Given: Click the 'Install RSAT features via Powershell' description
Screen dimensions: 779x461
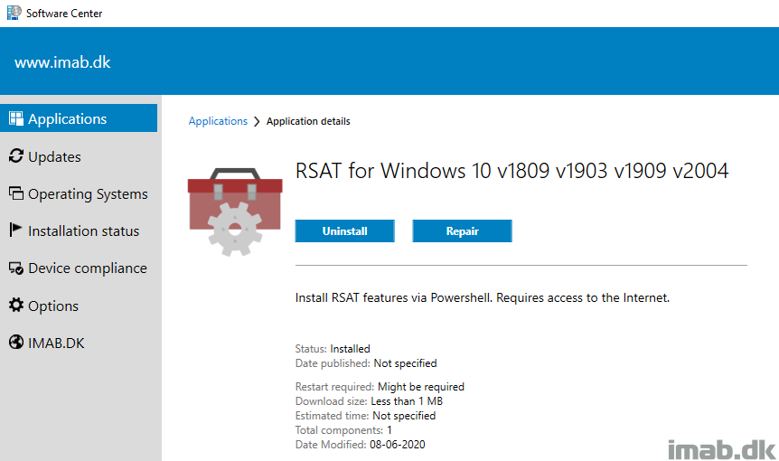Looking at the screenshot, I should point(483,297).
